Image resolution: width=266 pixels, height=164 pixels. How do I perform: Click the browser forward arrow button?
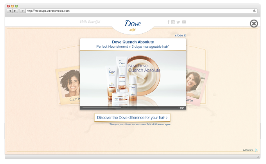coord(15,11)
